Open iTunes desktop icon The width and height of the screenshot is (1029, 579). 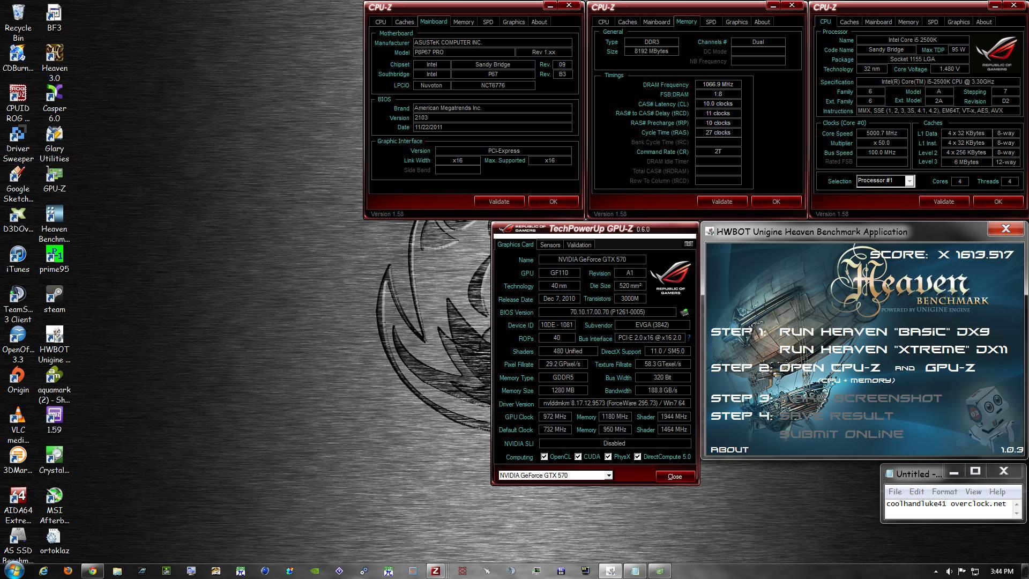(18, 259)
